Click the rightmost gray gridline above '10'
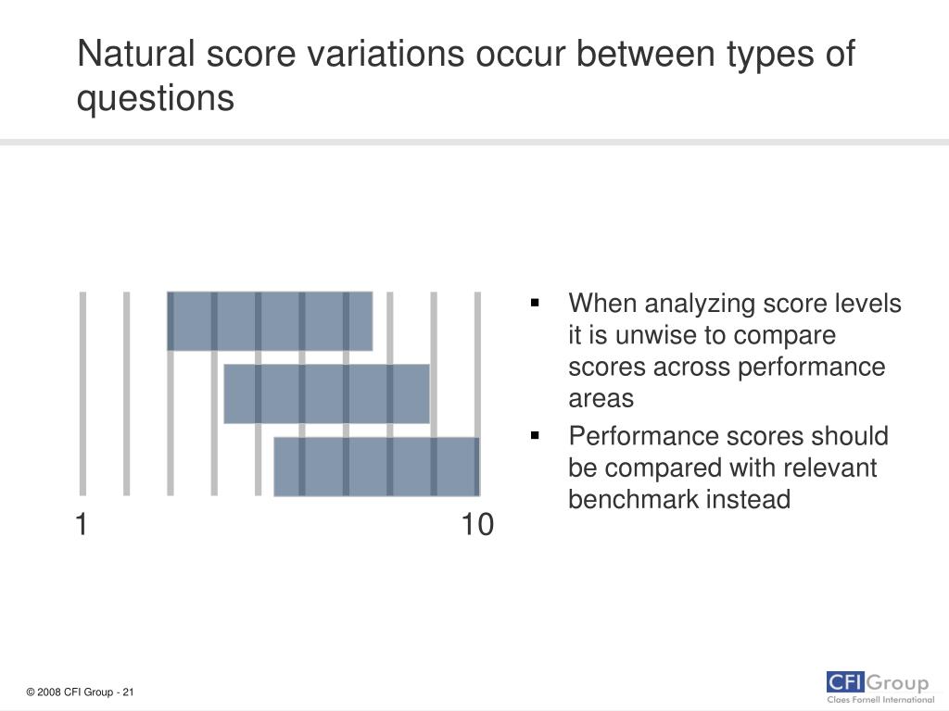The image size is (949, 711). click(477, 364)
